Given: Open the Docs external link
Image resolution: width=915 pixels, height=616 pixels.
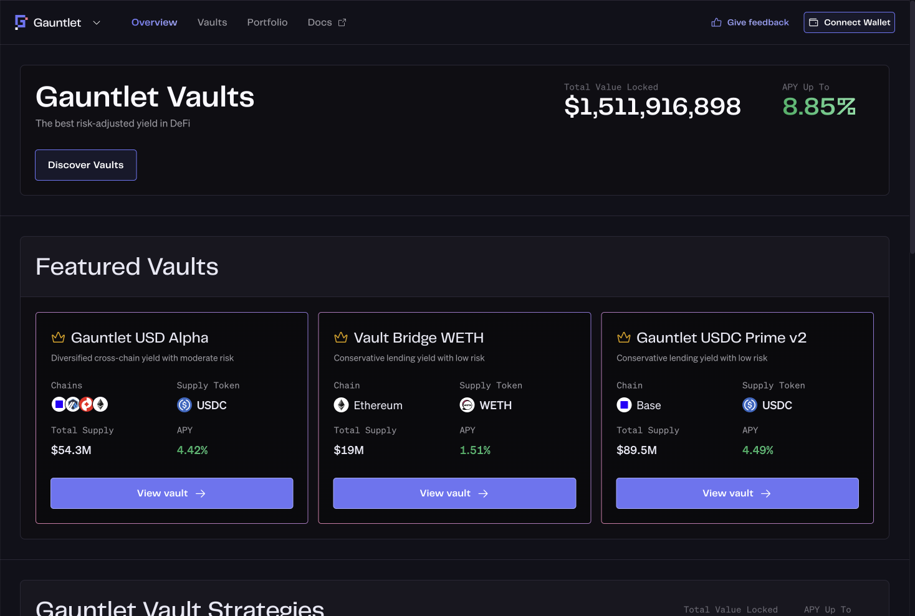Looking at the screenshot, I should click(x=327, y=22).
